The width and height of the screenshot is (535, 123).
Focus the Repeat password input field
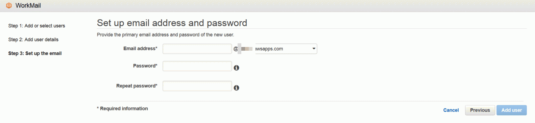197,86
